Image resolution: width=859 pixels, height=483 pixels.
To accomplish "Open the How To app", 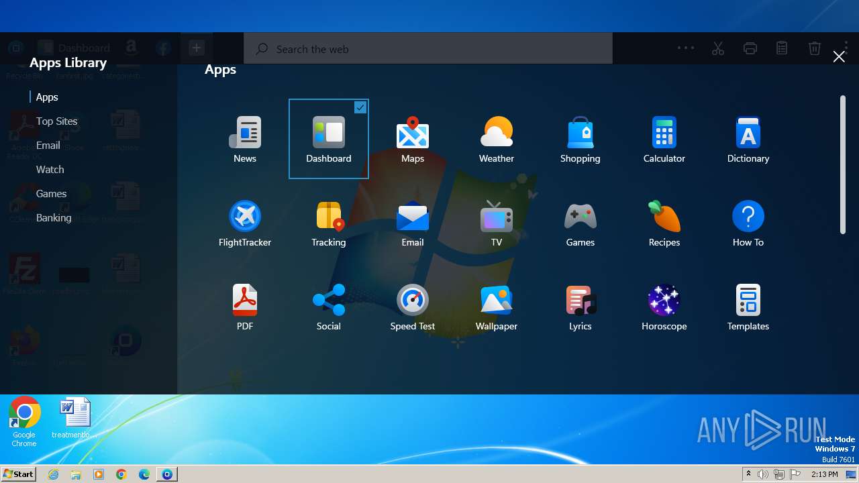I will (748, 223).
